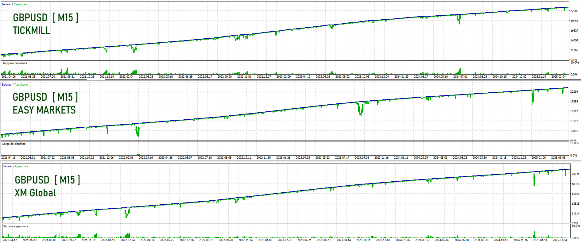Click date label 2021.04.13
This screenshot has height=243, width=581.
click(x=8, y=158)
